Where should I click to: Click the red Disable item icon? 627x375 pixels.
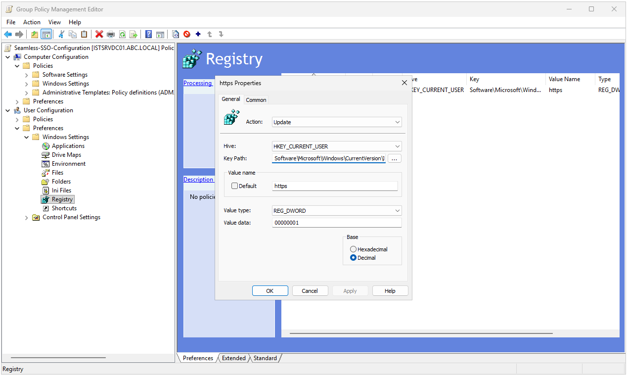(x=187, y=34)
